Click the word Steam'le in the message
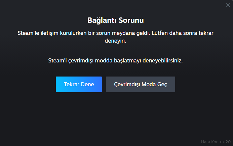 tap(28, 34)
